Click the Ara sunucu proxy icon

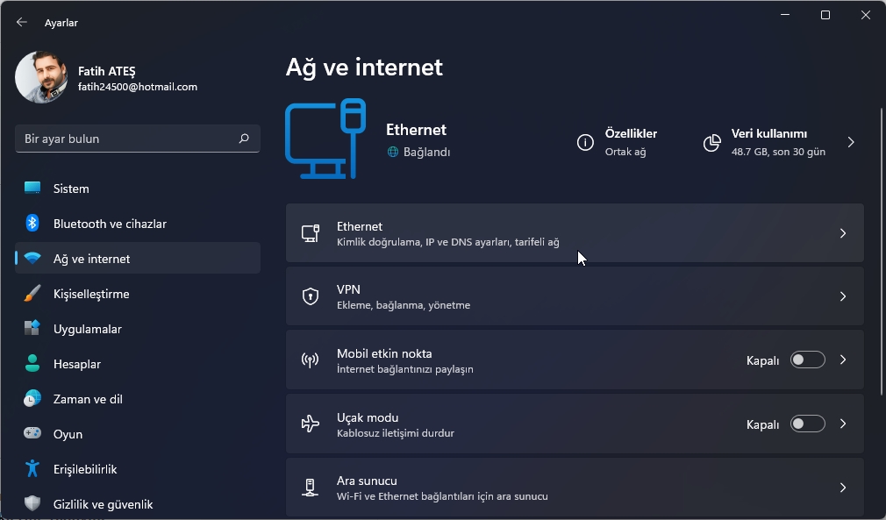[x=311, y=488]
